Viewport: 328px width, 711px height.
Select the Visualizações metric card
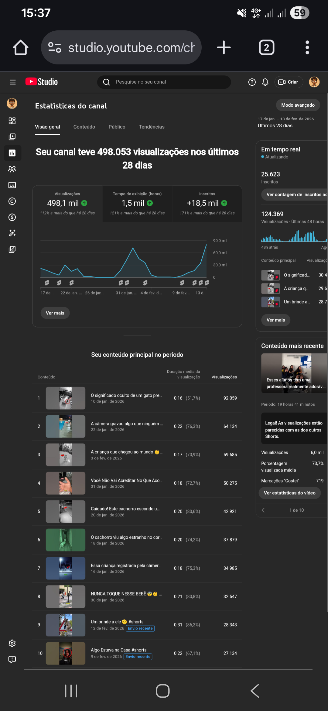(x=67, y=204)
